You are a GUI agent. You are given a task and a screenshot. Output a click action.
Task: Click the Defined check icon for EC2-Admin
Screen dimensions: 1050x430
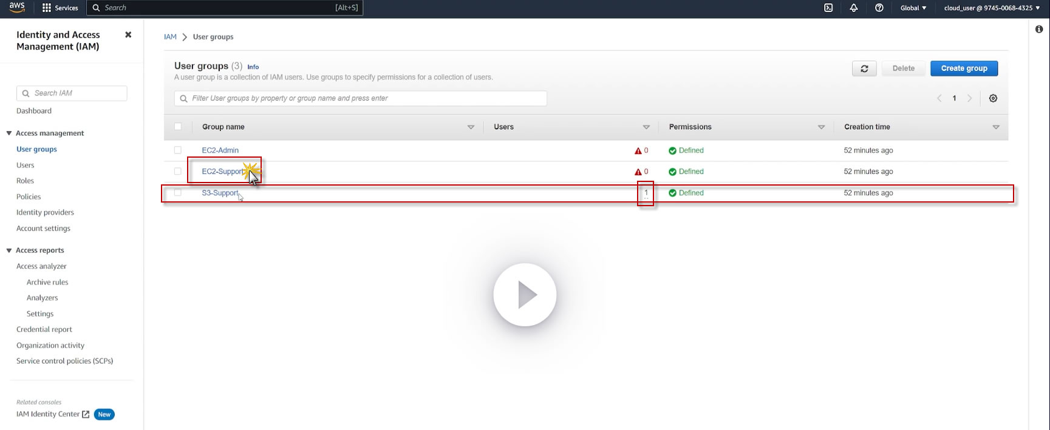[x=672, y=150]
